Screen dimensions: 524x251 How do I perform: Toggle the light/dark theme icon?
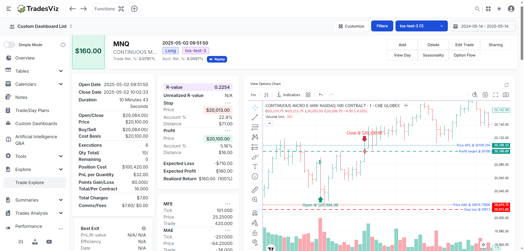[499, 9]
